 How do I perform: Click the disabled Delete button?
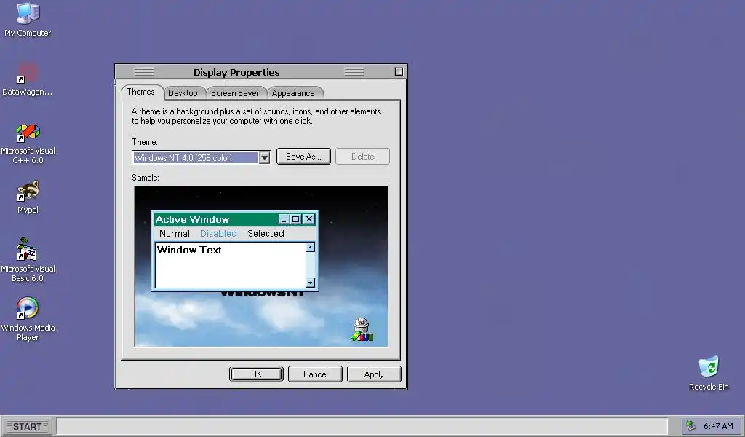pos(362,157)
